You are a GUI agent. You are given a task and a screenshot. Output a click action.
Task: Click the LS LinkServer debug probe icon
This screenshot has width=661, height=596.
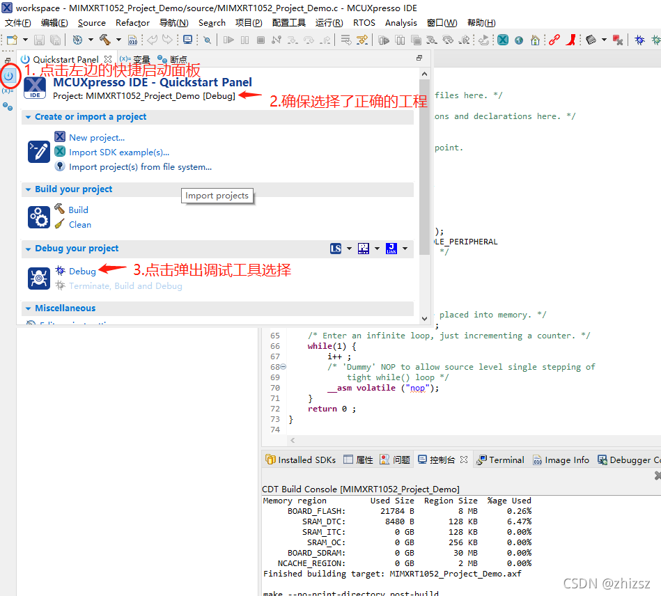[336, 249]
